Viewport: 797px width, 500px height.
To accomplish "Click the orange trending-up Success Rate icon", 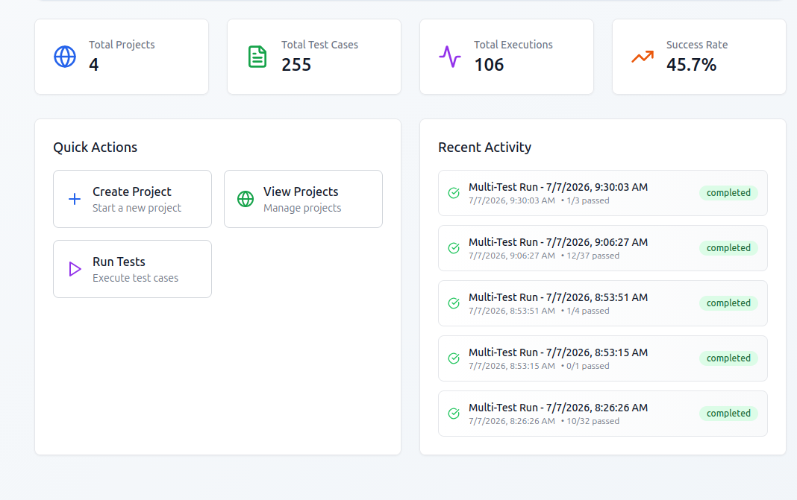I will click(x=643, y=57).
